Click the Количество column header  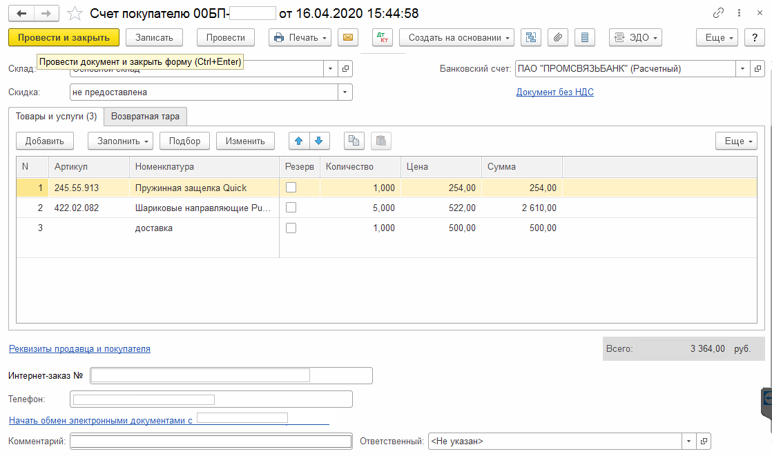[x=360, y=167]
